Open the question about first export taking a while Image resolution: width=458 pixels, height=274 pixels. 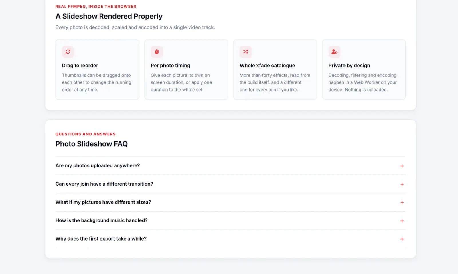point(230,239)
